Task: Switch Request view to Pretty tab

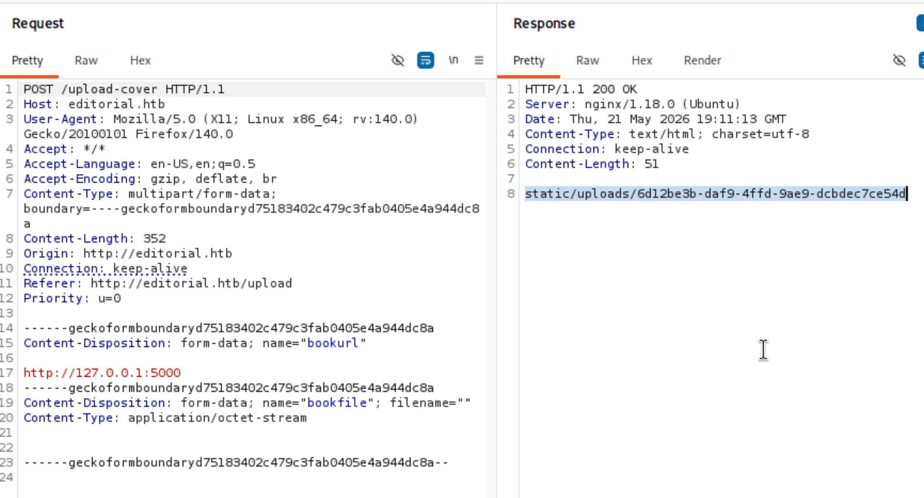Action: point(27,60)
